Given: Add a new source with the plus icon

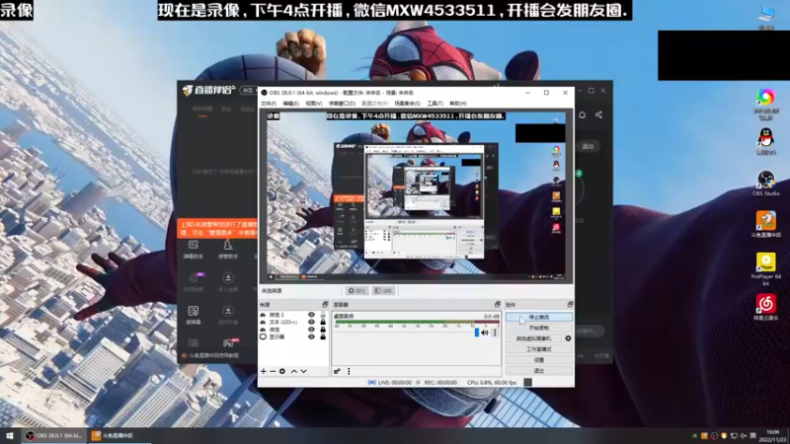Looking at the screenshot, I should pyautogui.click(x=263, y=372).
